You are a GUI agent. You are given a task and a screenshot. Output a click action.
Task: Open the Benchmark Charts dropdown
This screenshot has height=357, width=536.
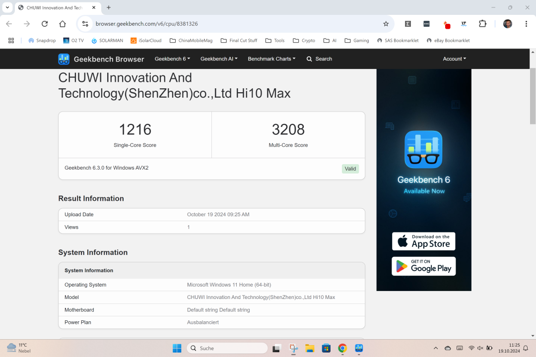[x=271, y=59]
